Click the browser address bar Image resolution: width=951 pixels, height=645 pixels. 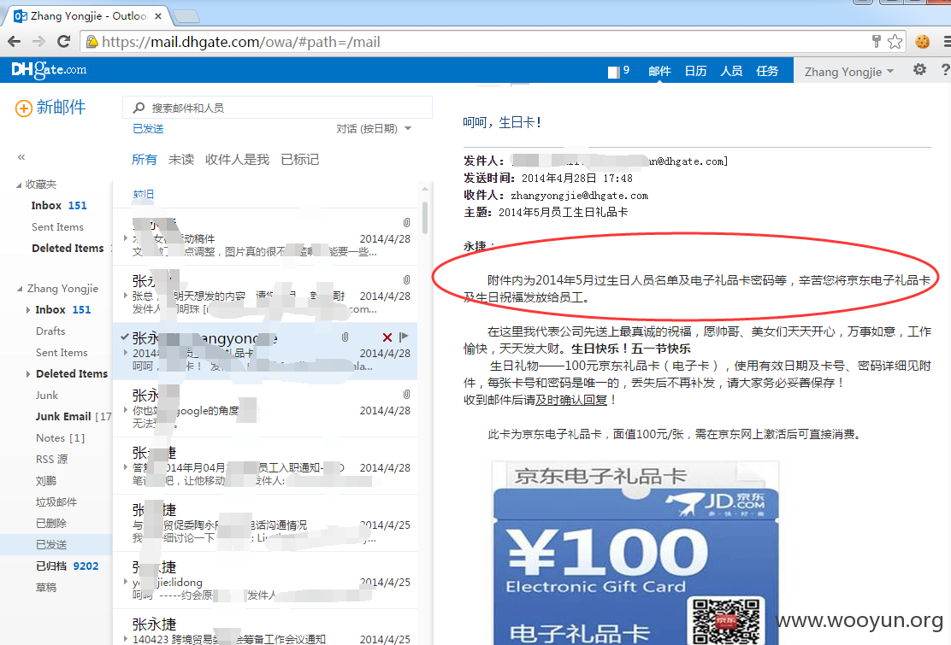(x=473, y=42)
